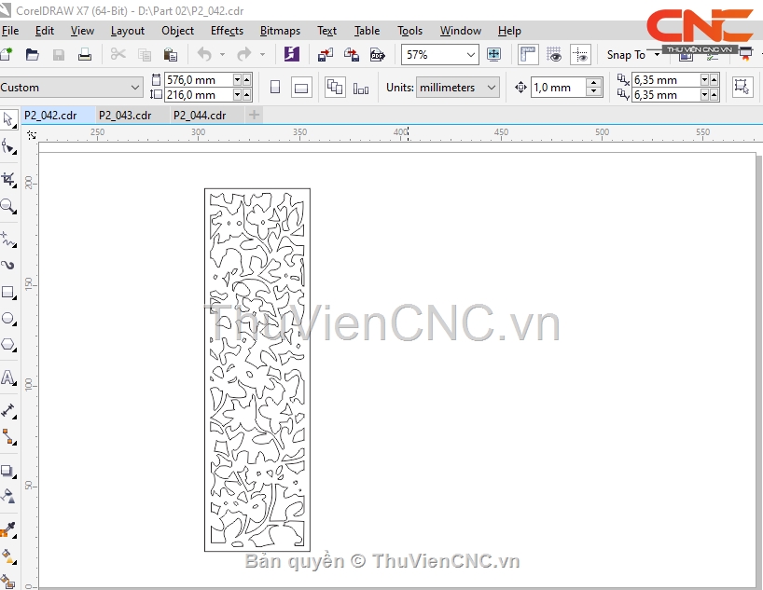The image size is (763, 590).
Task: Cut the selection with the scissors icon
Action: click(x=118, y=54)
